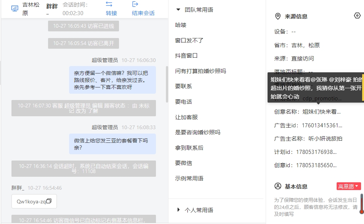Click the exit icon above 结束会话
Screen dimensions: 364x224
coord(135,4)
